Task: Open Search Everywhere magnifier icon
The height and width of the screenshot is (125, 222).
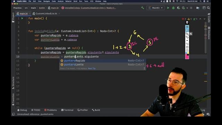Action: point(208,8)
